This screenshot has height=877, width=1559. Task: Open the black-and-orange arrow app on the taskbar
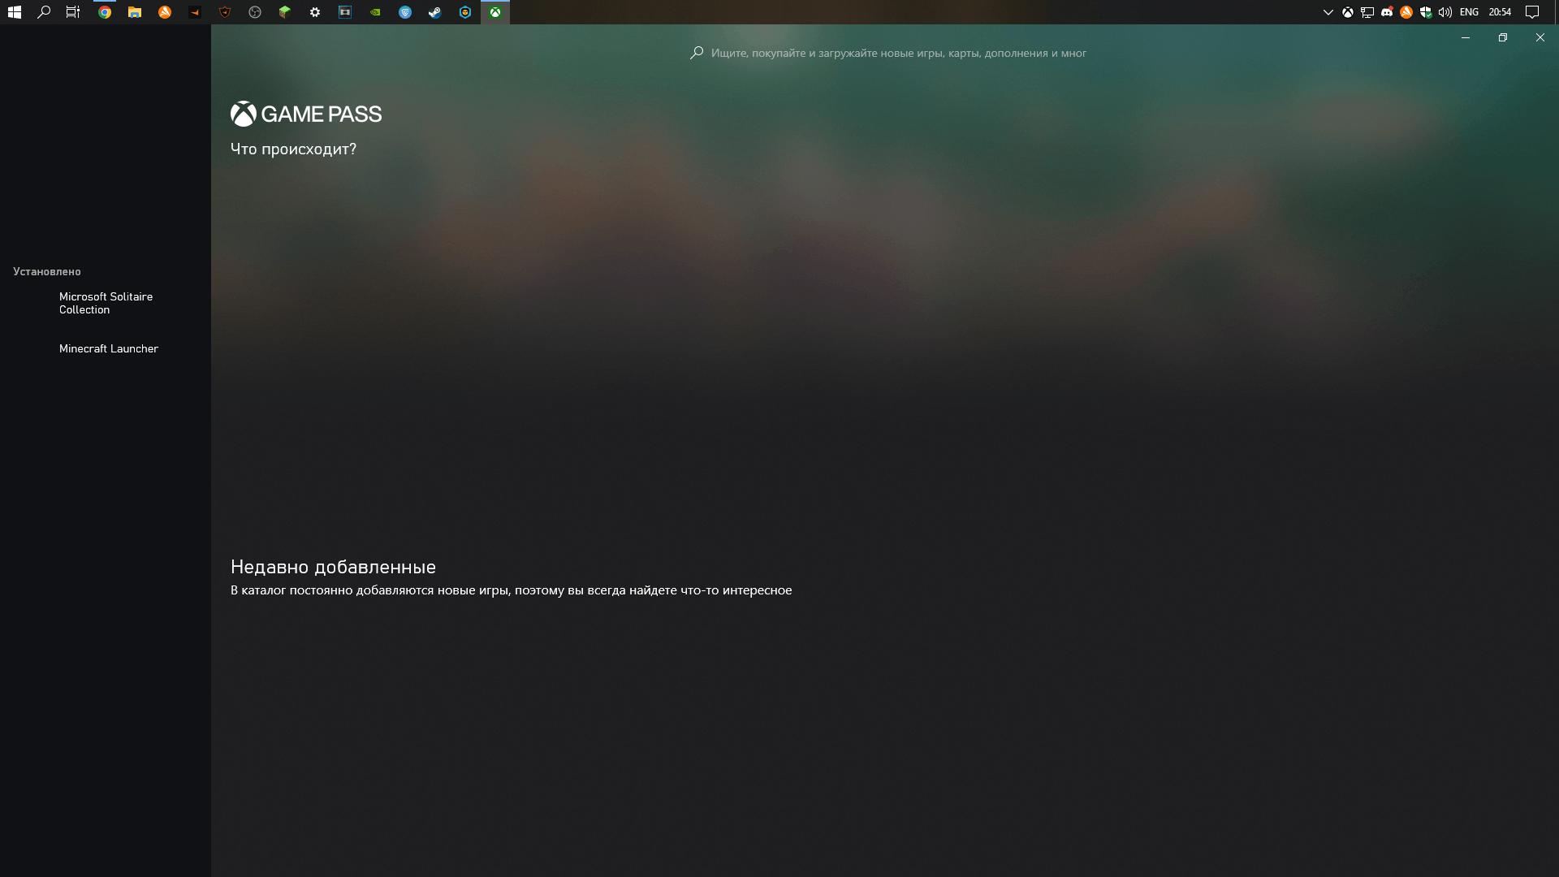[195, 12]
